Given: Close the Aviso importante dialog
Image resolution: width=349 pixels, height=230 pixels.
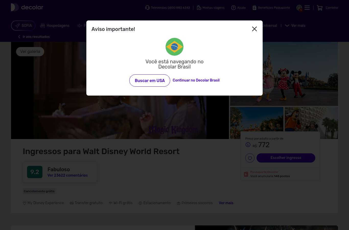Looking at the screenshot, I should pyautogui.click(x=254, y=29).
